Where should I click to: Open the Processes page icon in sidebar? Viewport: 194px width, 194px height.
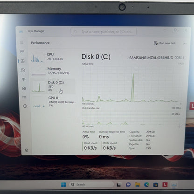[22, 51]
